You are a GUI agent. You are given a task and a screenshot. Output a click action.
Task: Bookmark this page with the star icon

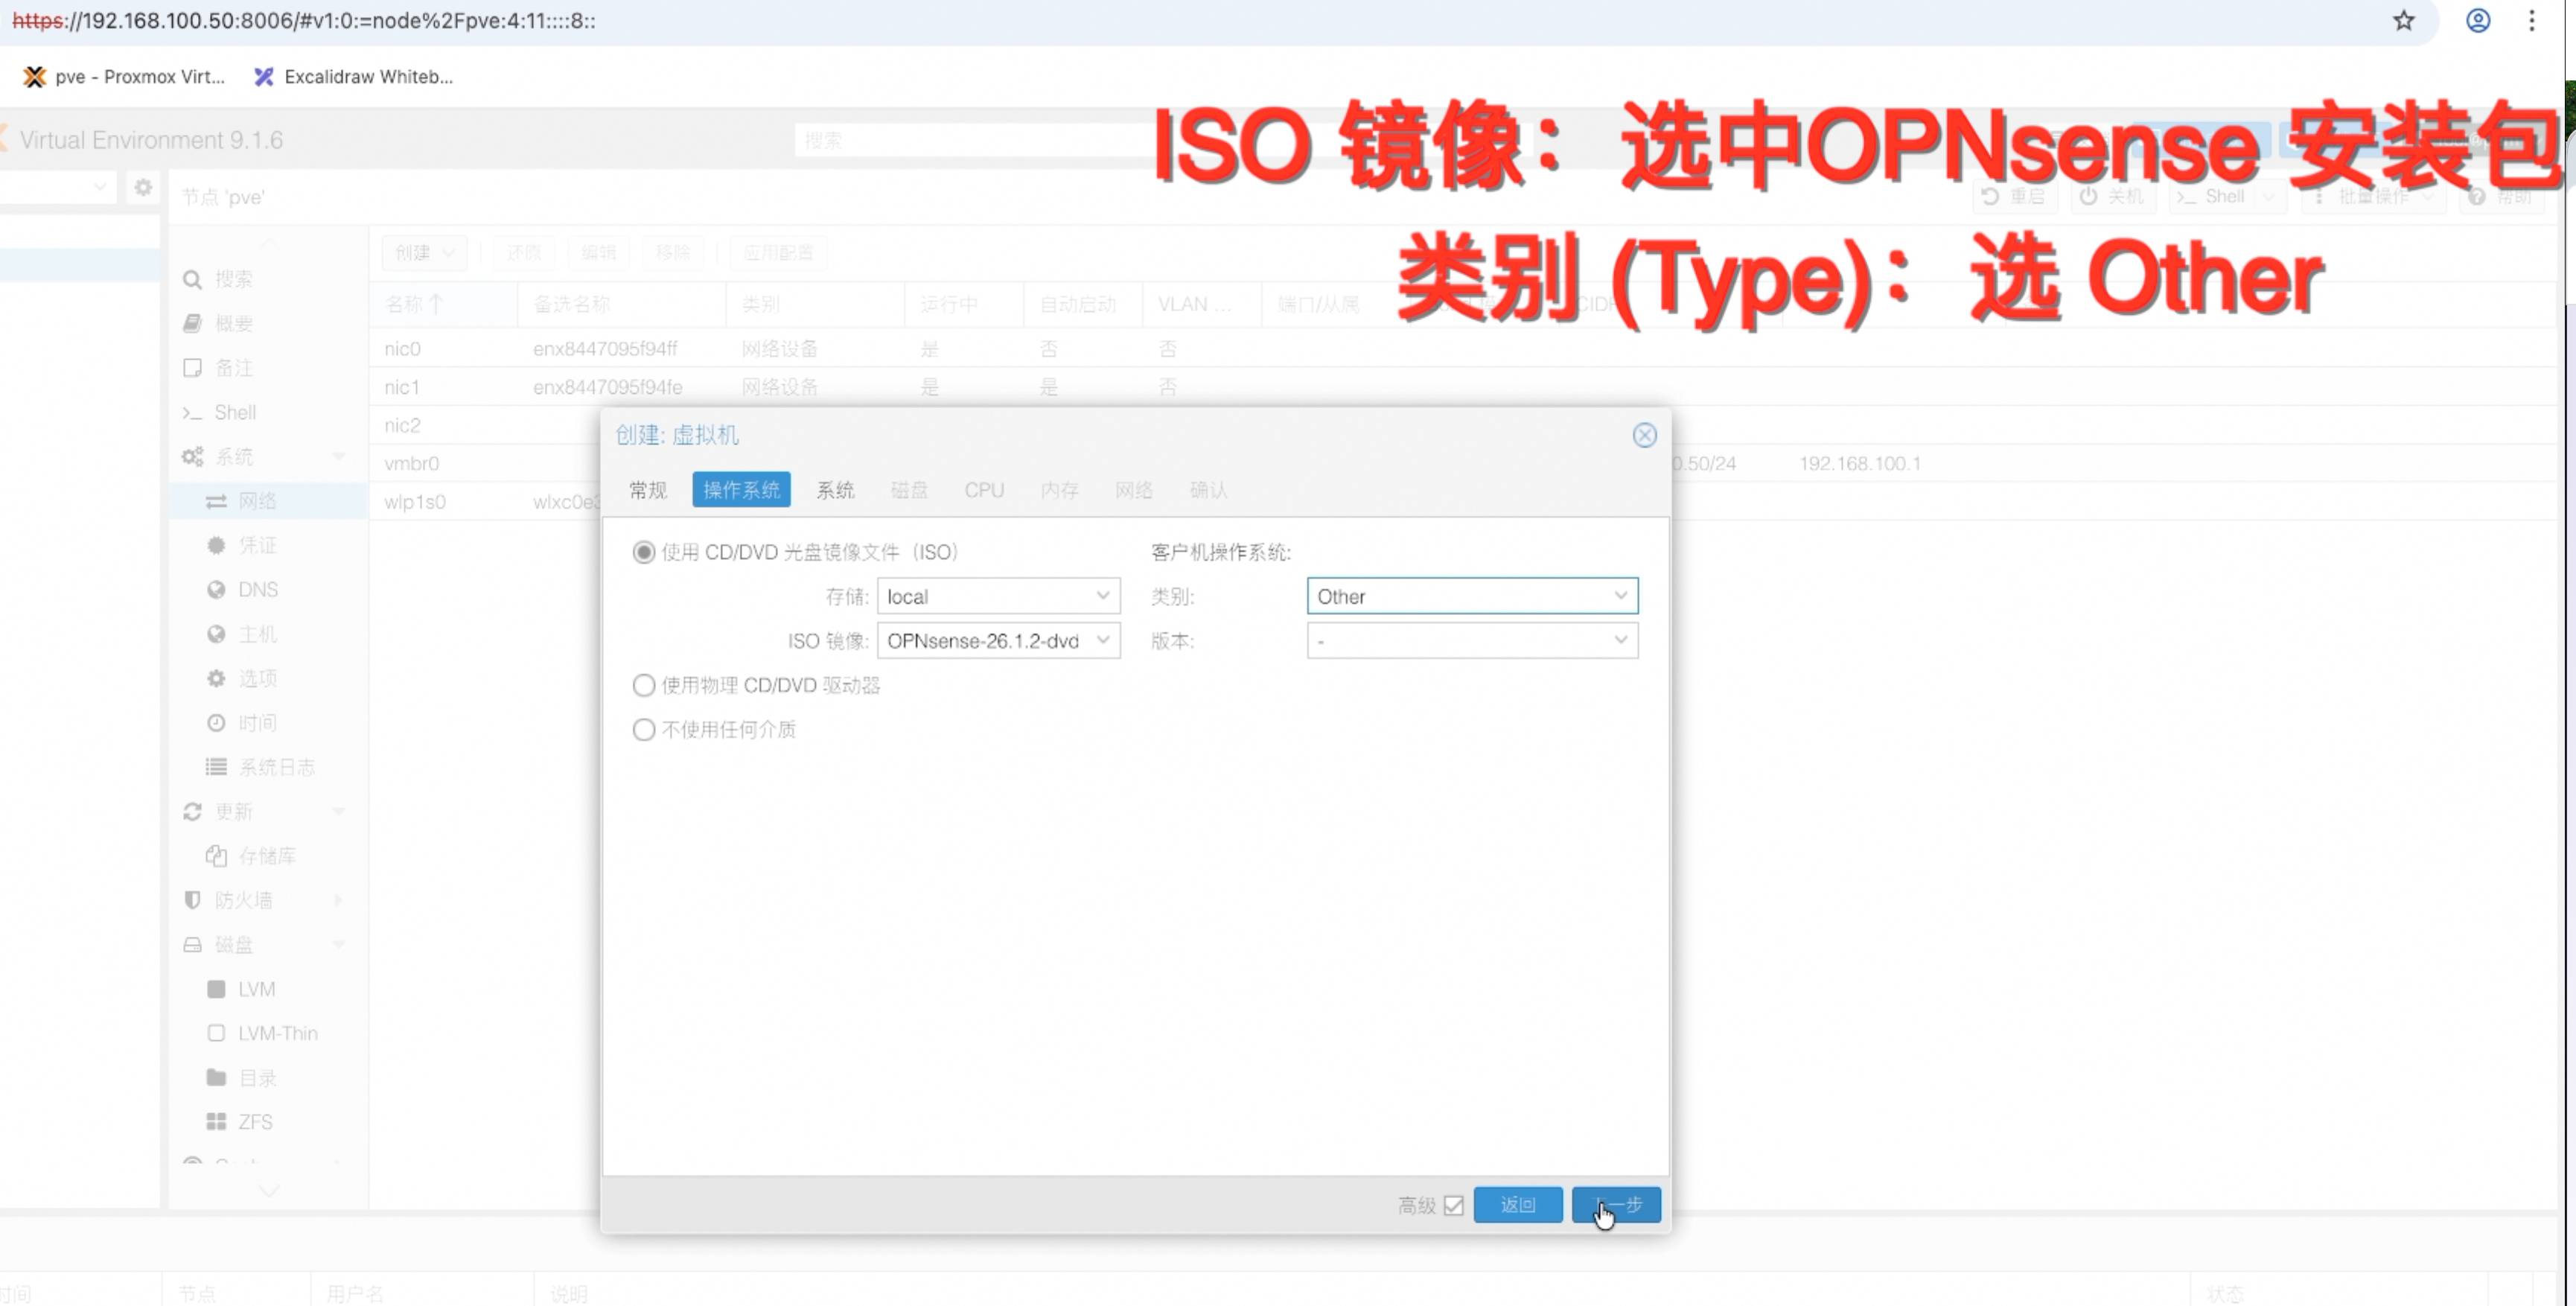(x=2404, y=20)
